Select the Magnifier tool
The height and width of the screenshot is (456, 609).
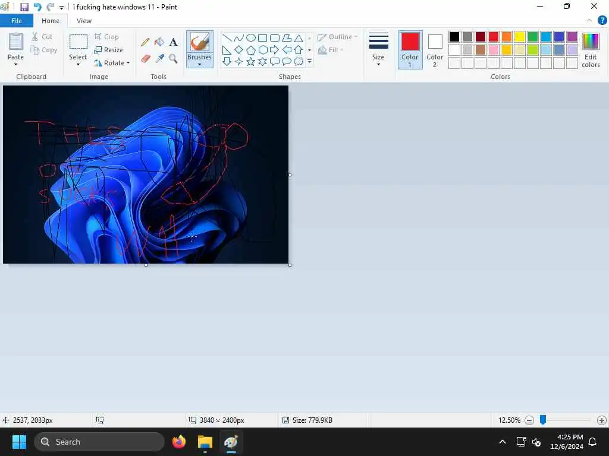[173, 59]
